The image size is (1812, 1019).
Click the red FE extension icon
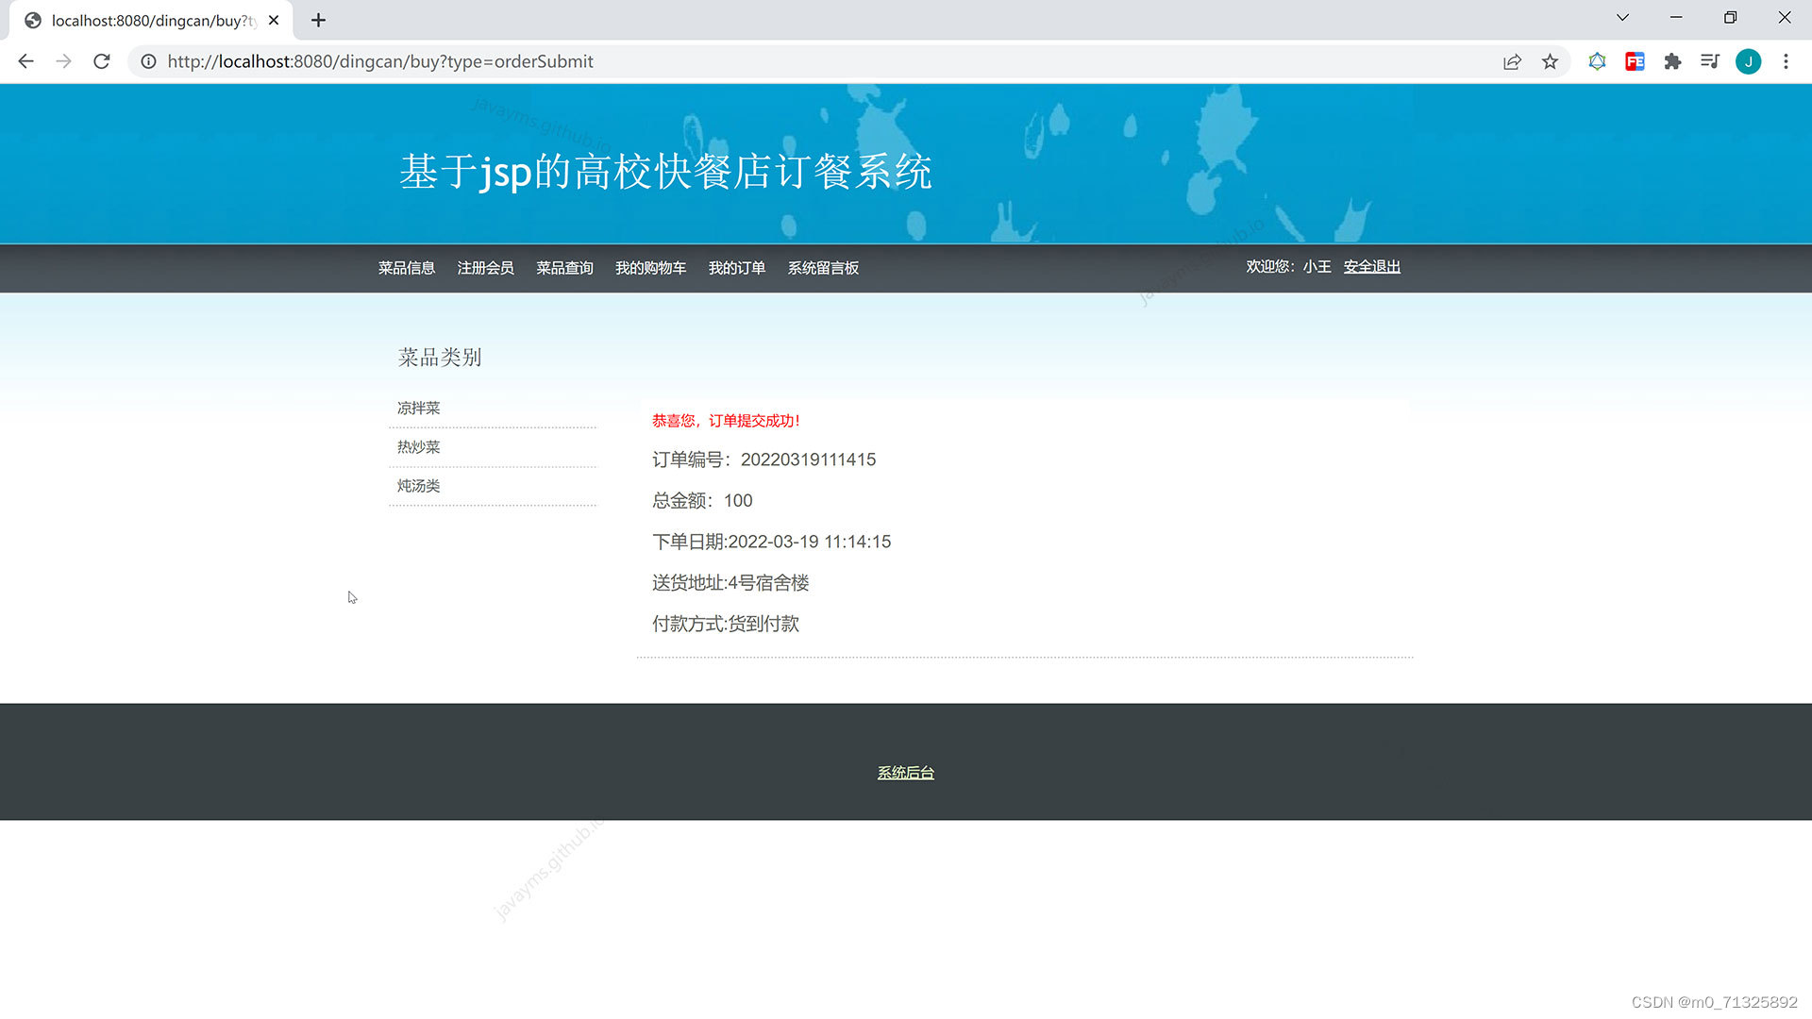point(1635,61)
